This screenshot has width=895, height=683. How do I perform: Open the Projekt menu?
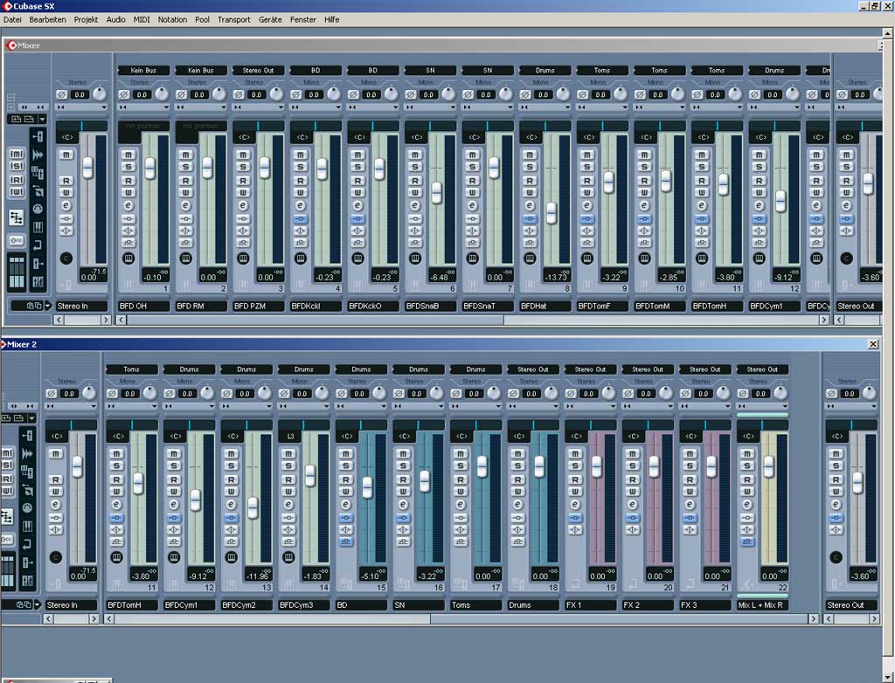[x=86, y=19]
